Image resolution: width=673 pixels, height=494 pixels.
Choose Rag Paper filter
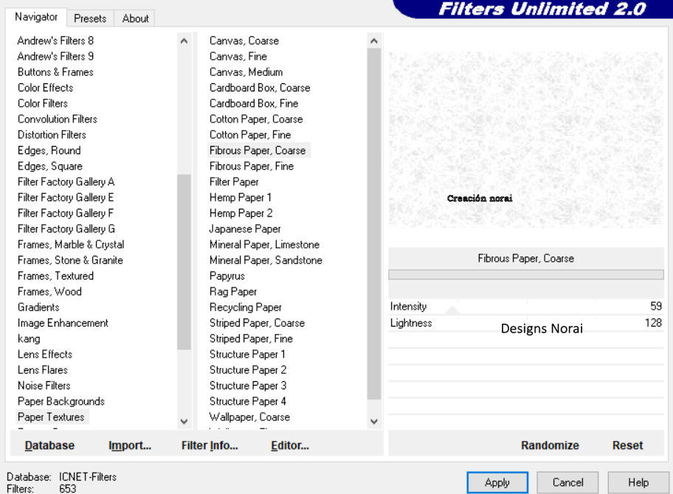coord(233,291)
